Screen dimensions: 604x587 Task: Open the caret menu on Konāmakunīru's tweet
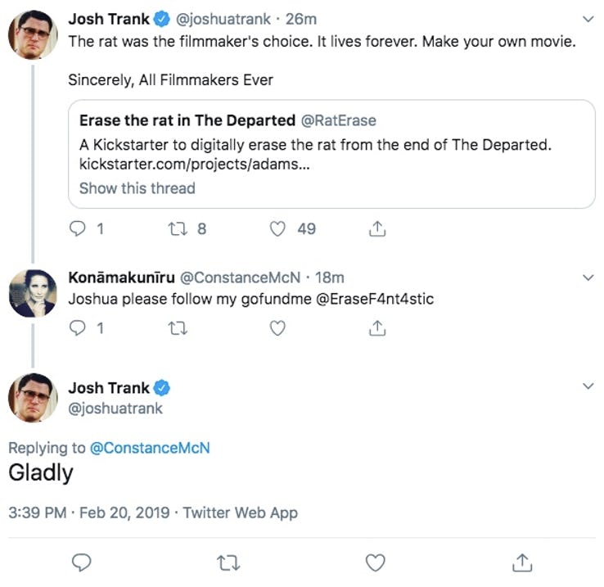(x=587, y=278)
